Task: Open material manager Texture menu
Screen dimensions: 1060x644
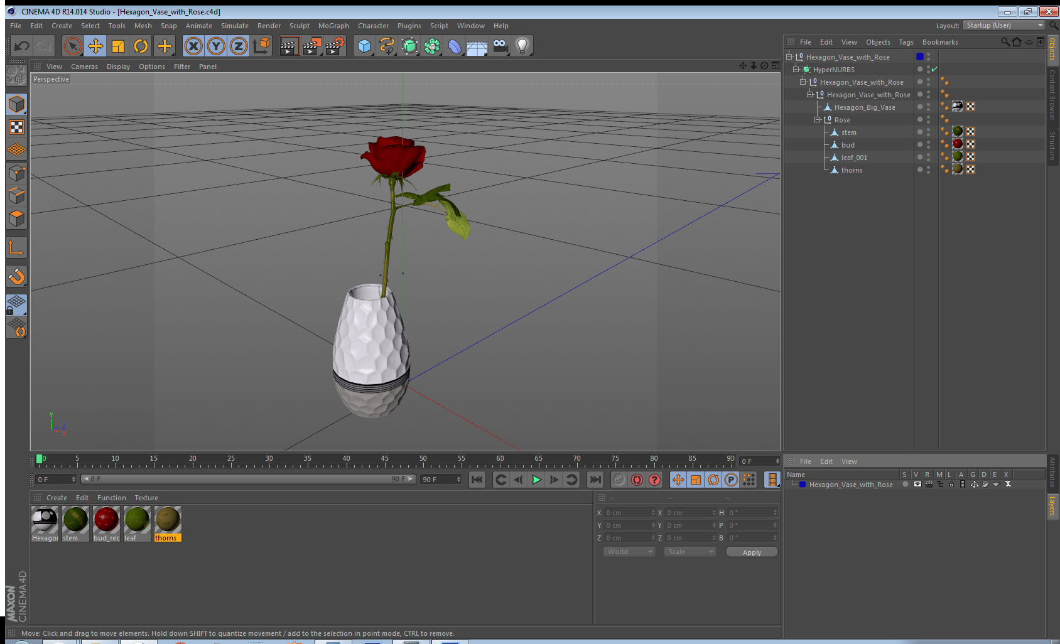Action: 146,498
